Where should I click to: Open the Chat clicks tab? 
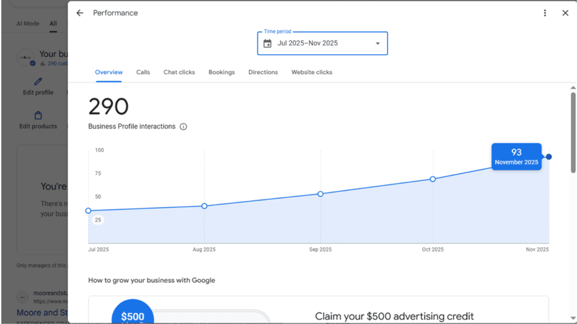[179, 72]
